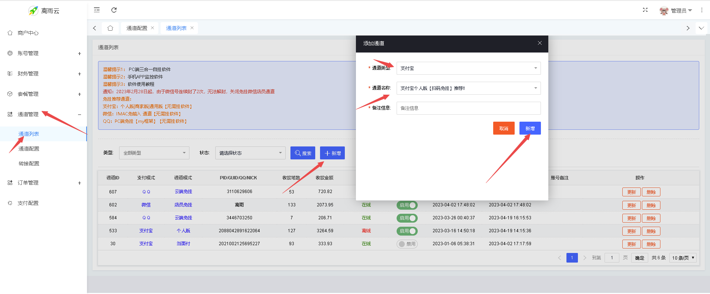Expand 账号管理 submenu
Viewport: 710px width, 294px height.
point(79,54)
